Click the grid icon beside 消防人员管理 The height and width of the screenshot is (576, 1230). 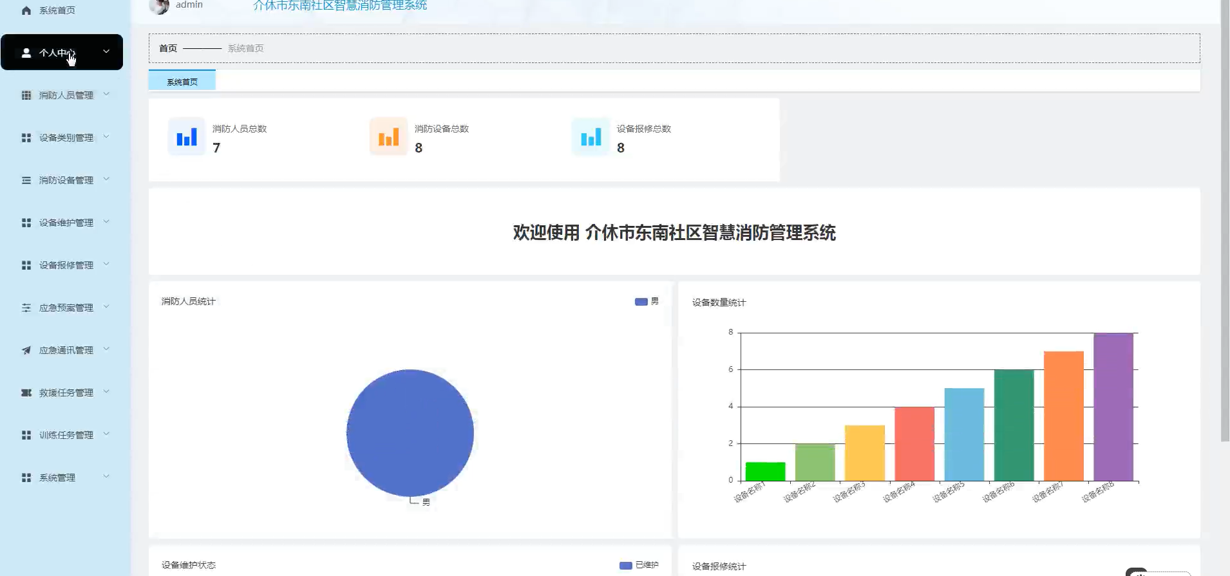(x=26, y=95)
